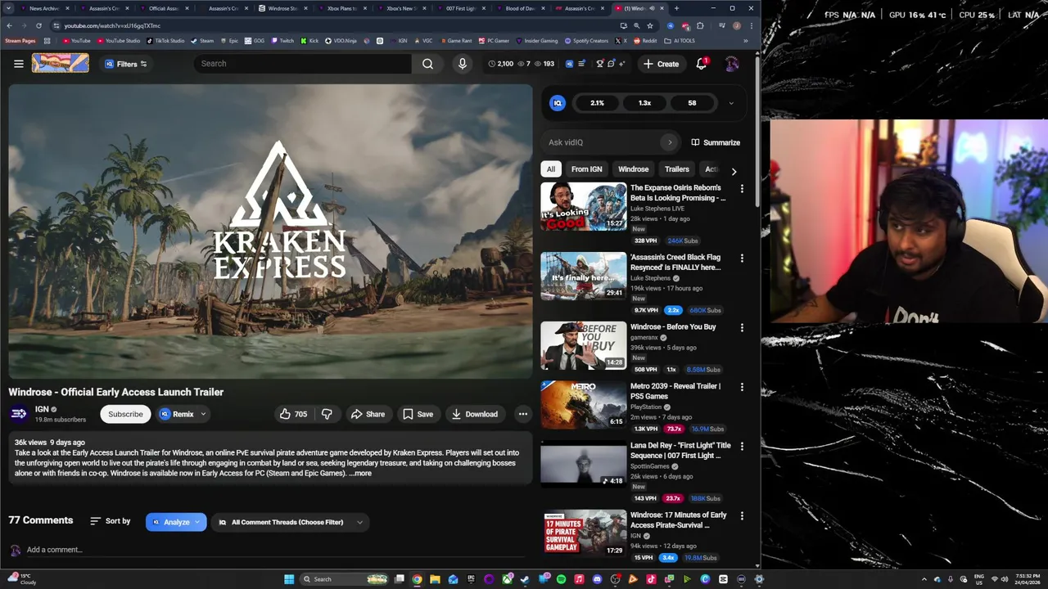Open YouTube Studio bookmark
Viewport: 1048px width, 589px height.
pyautogui.click(x=118, y=41)
